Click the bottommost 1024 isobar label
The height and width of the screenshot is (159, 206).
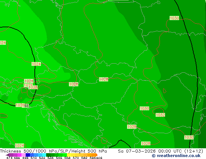point(19,145)
